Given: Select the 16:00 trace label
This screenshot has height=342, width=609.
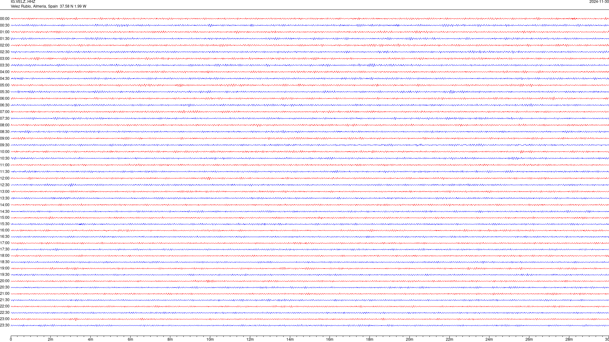Looking at the screenshot, I should click(x=5, y=230).
